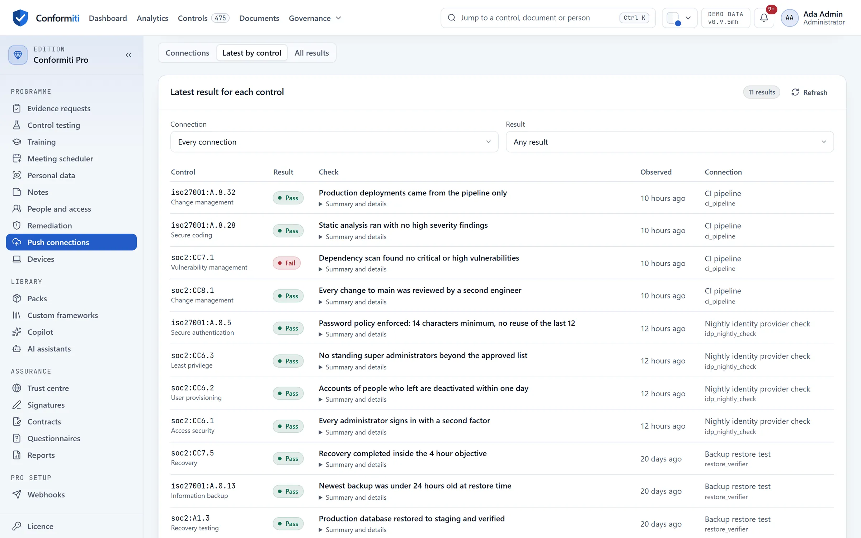861x538 pixels.
Task: Open the Governance menu
Action: pyautogui.click(x=315, y=18)
